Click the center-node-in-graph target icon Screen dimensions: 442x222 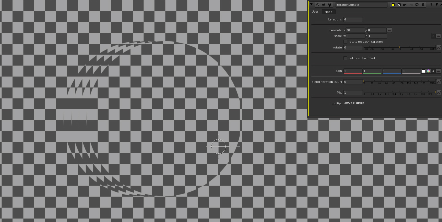click(318, 5)
